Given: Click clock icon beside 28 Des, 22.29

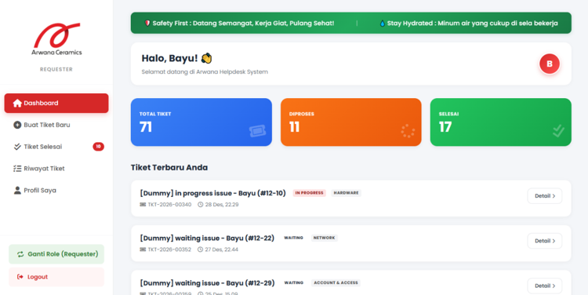Looking at the screenshot, I should click(x=200, y=205).
